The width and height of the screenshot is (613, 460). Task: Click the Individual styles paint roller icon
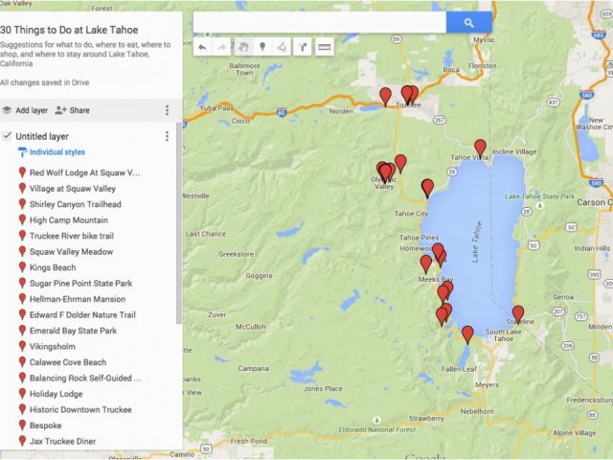pos(22,152)
